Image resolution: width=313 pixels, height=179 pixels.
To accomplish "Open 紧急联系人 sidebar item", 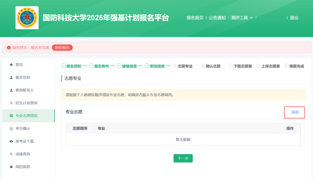I will point(28,90).
